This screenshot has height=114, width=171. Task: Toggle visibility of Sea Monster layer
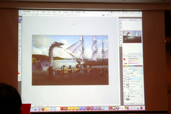pos(124,87)
